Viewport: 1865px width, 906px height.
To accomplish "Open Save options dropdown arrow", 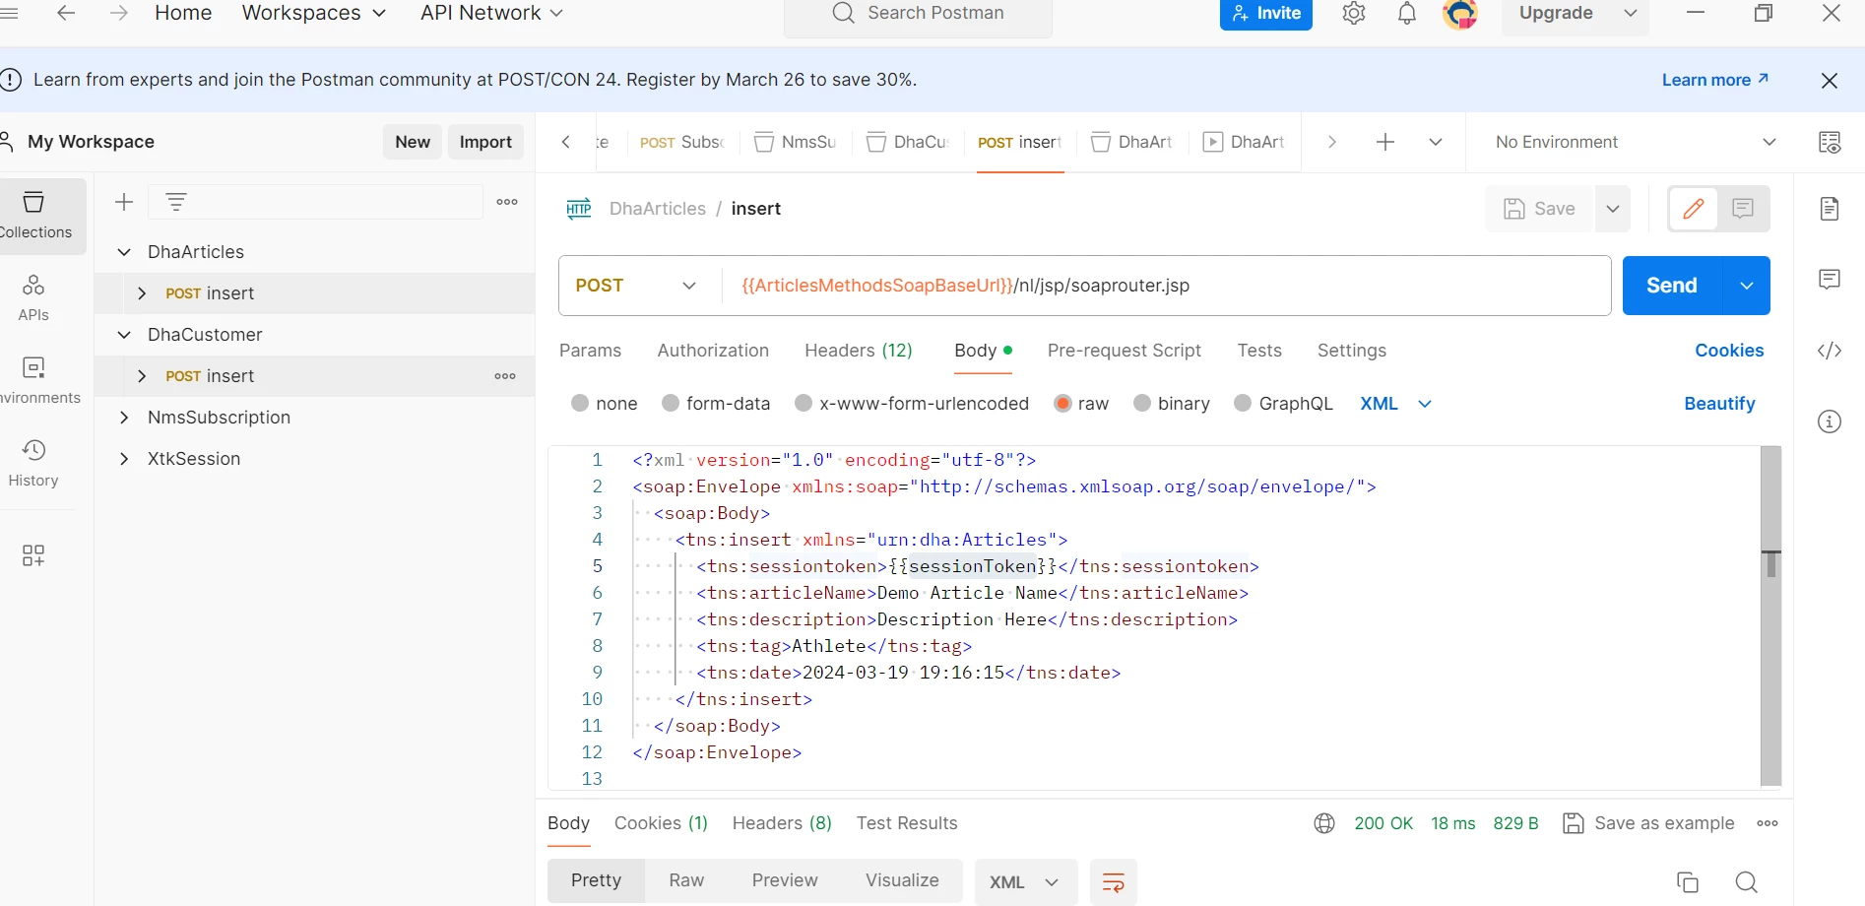I will click(x=1613, y=209).
